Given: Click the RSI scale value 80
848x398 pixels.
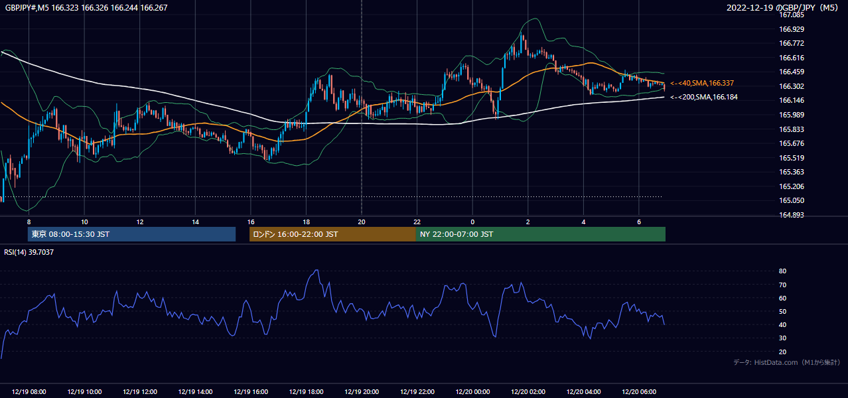Looking at the screenshot, I should [x=783, y=271].
